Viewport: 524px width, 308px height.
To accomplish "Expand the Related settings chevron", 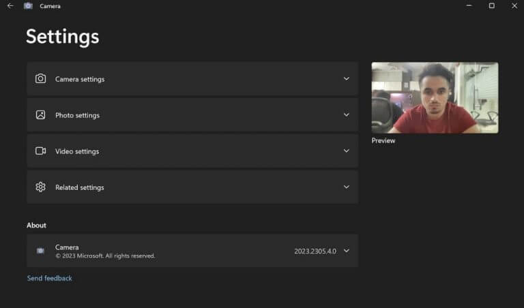I will [x=347, y=187].
